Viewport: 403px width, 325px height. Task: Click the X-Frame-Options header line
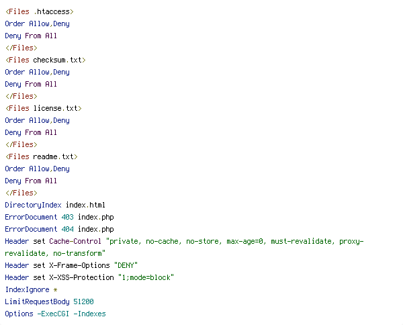point(71,265)
